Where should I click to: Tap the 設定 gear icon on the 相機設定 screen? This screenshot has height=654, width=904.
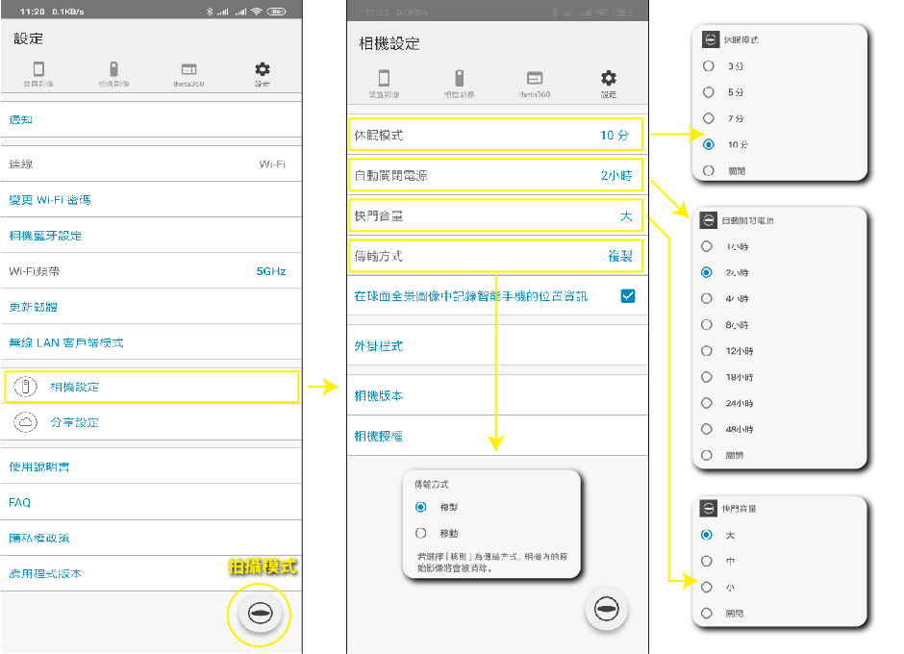point(609,78)
